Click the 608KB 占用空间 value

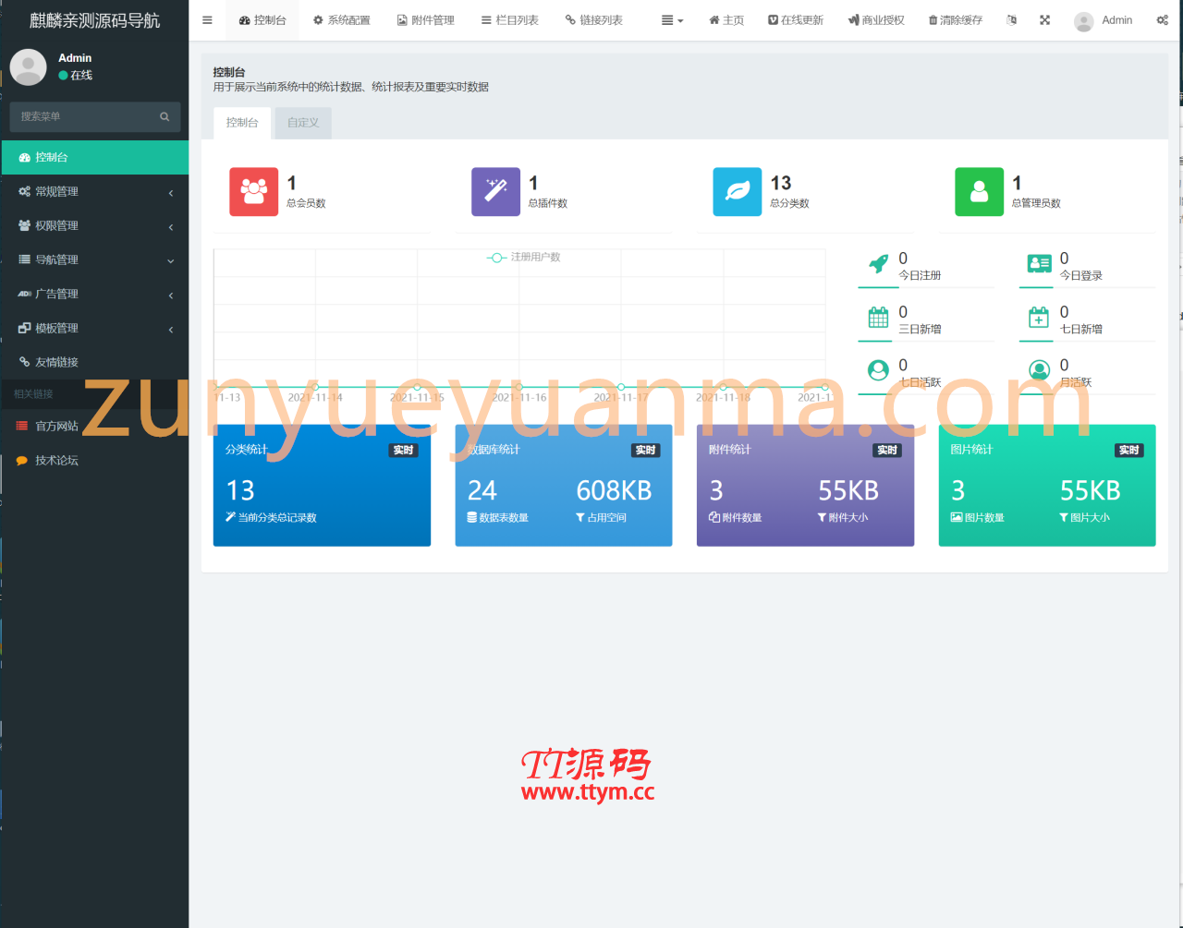click(614, 490)
